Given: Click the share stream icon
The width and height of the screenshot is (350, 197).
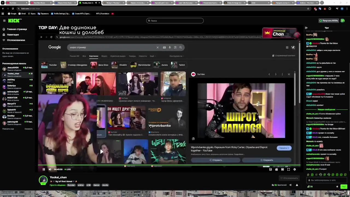Looking at the screenshot, I should pyautogui.click(x=290, y=185).
